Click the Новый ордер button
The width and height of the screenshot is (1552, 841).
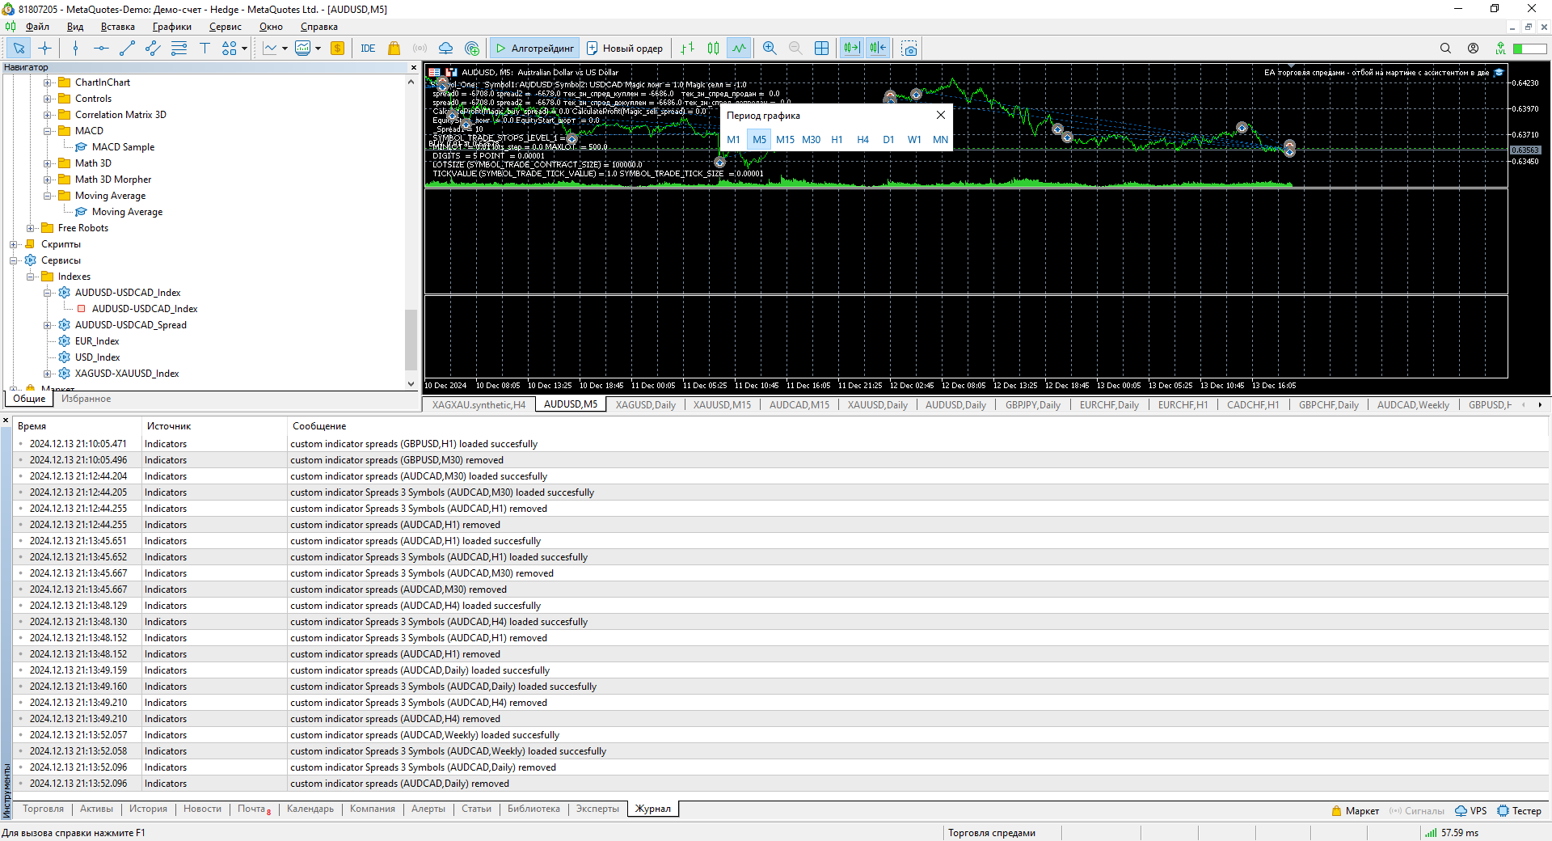(x=625, y=49)
